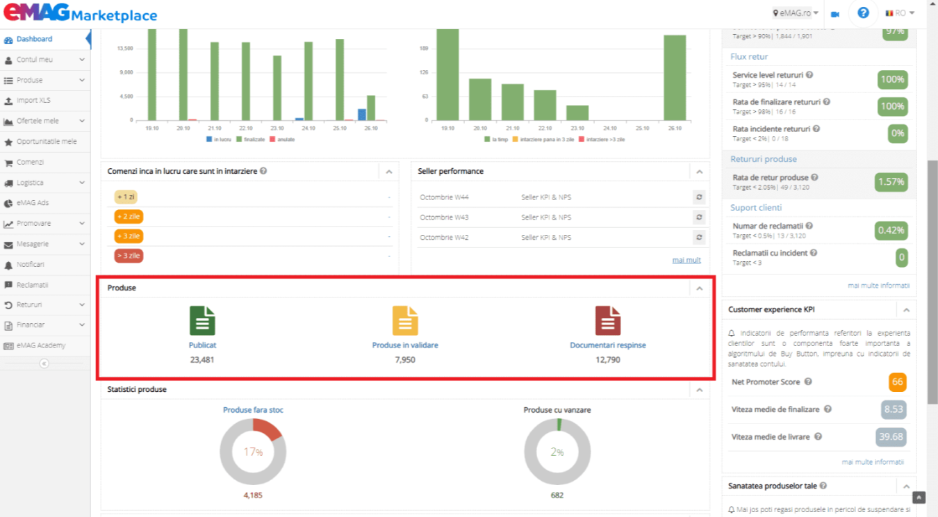The width and height of the screenshot is (938, 517).
Task: Click the Reclamatii sidebar icon
Action: coord(8,285)
